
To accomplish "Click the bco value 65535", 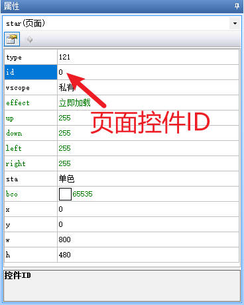I will coord(82,194).
